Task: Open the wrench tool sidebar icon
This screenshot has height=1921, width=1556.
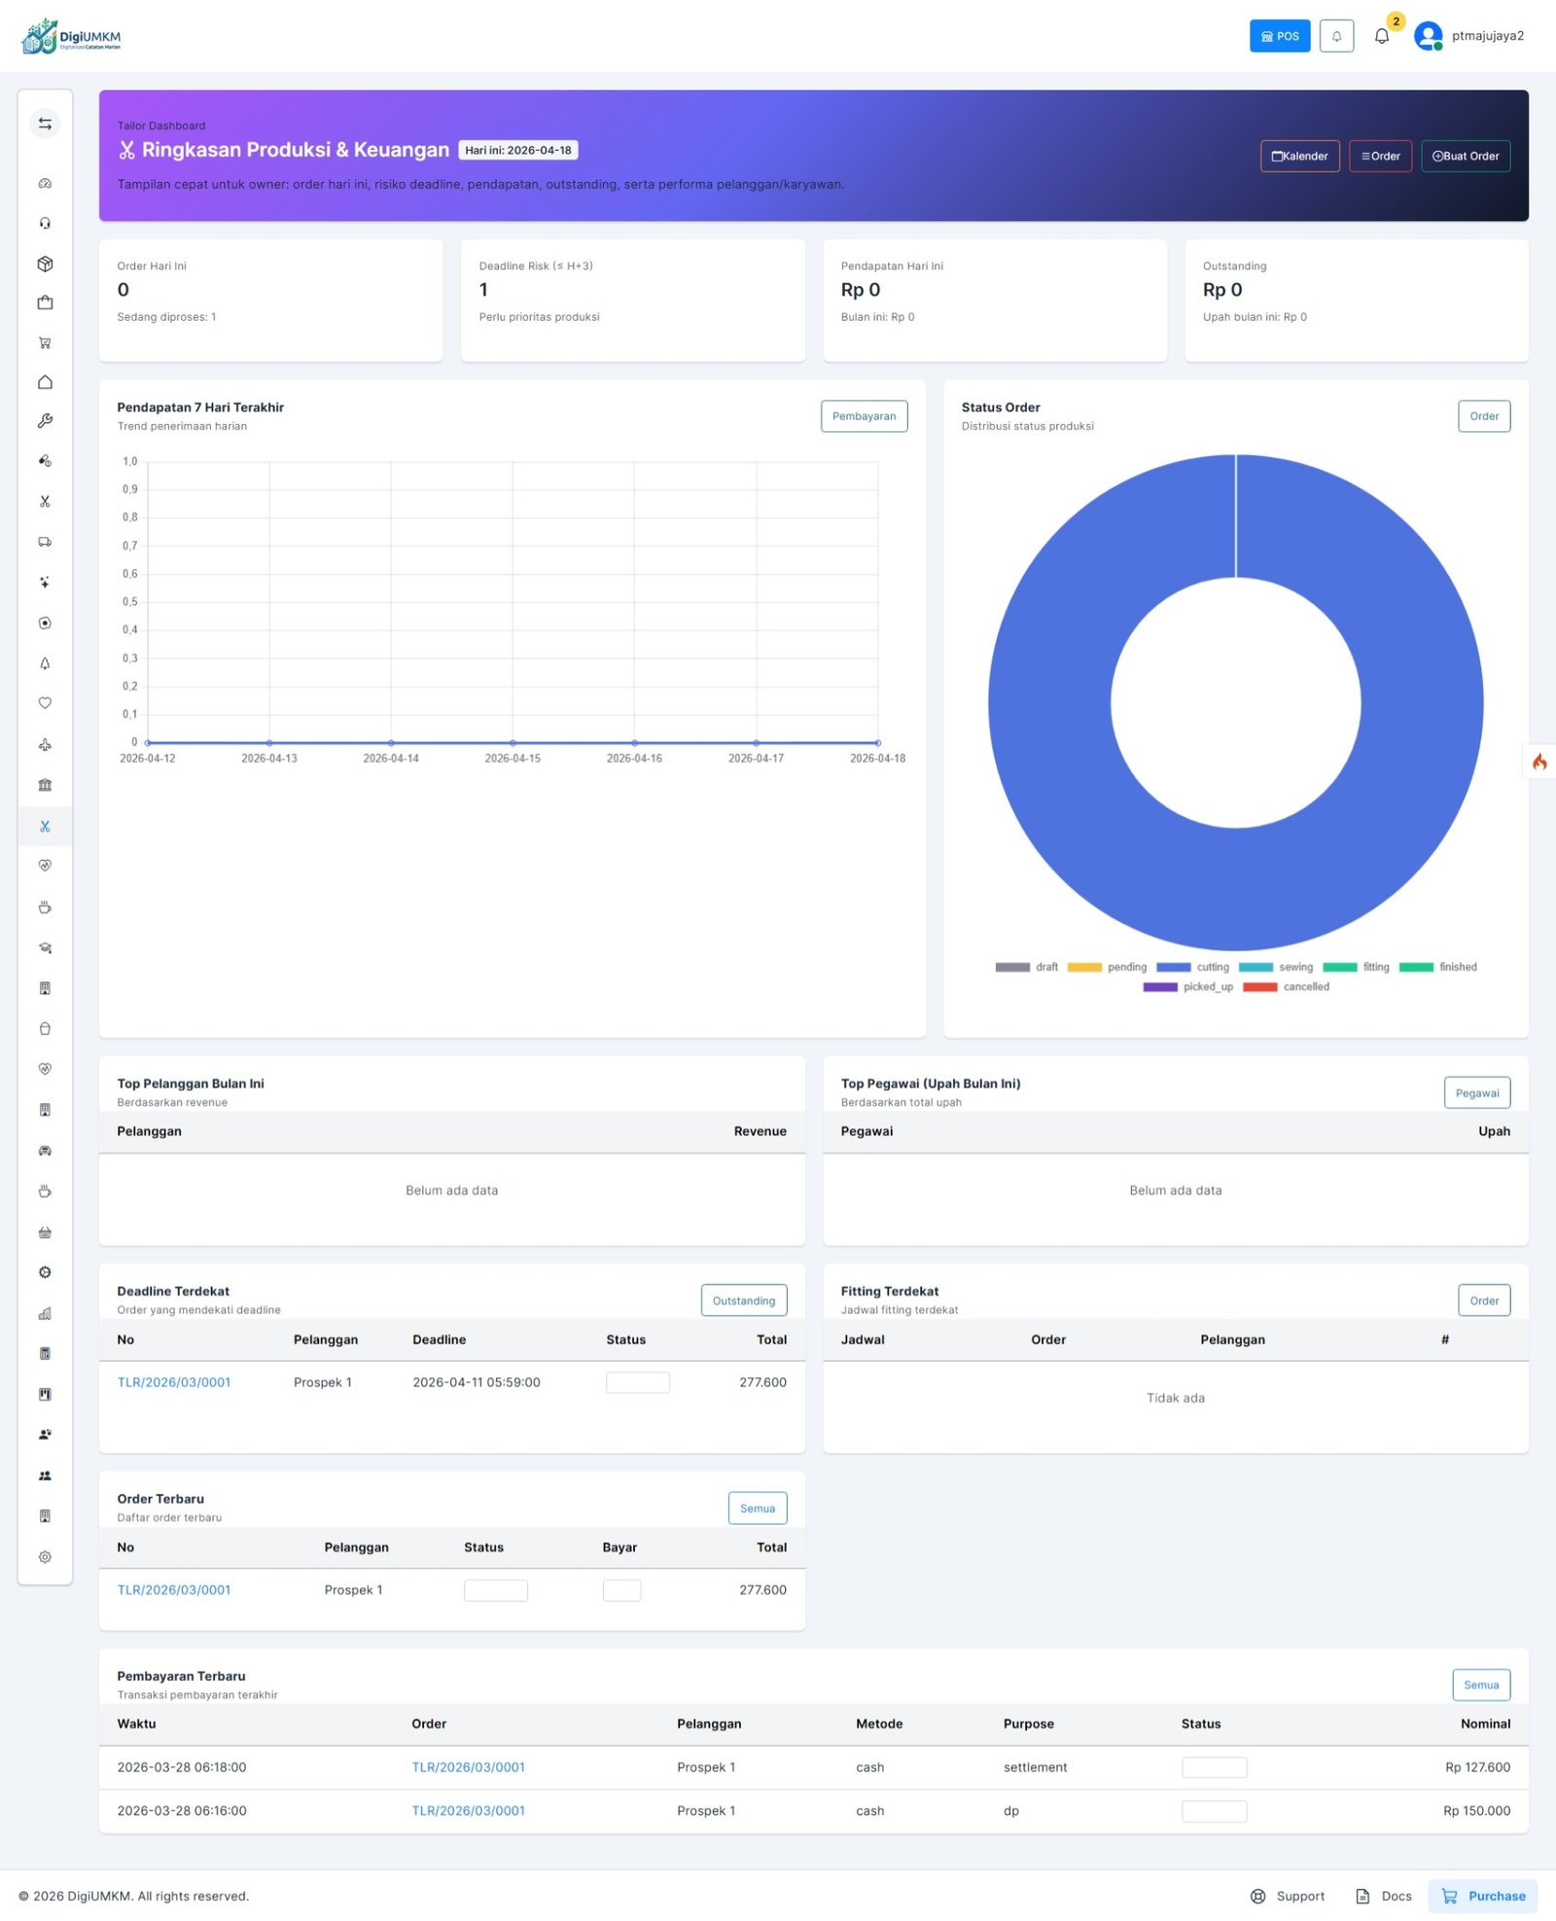Action: tap(45, 421)
